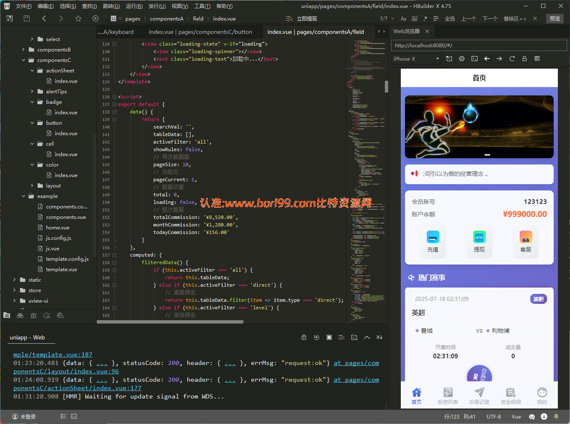
Task: Open the 编辑(E) menu
Action: click(46, 6)
